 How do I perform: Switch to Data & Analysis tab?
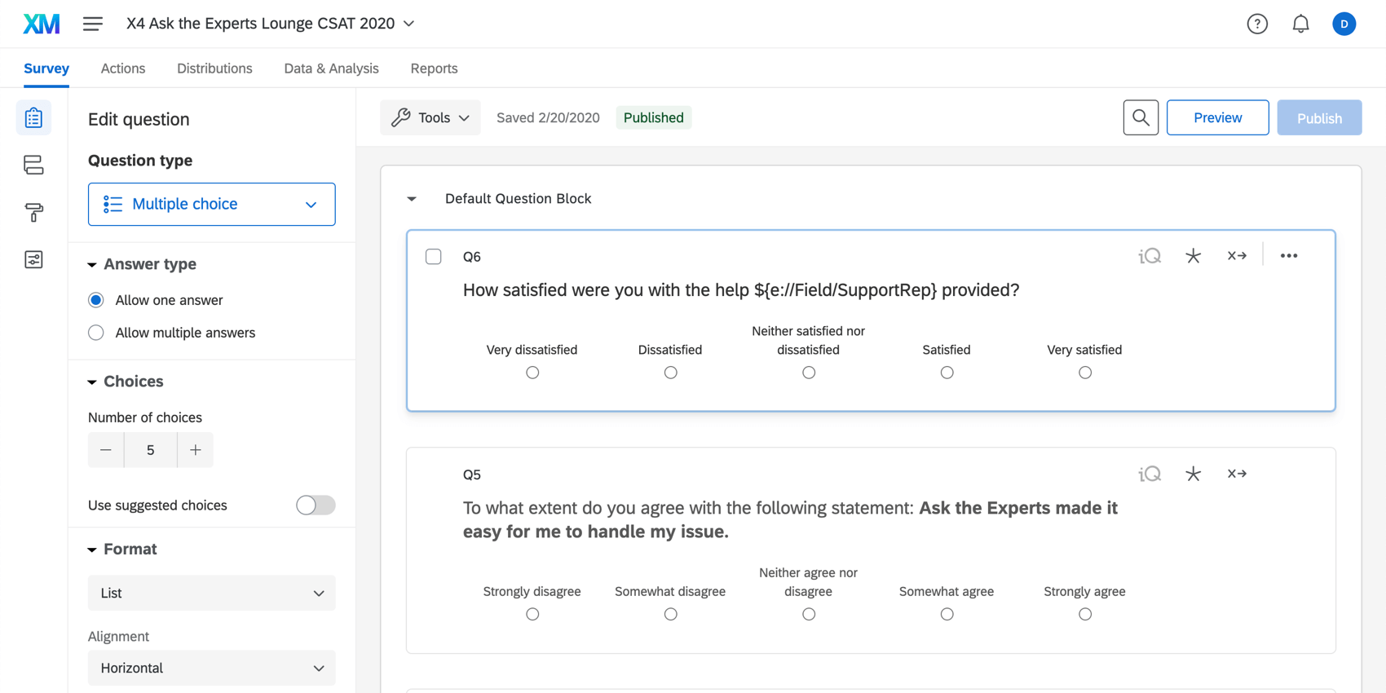[x=331, y=68]
